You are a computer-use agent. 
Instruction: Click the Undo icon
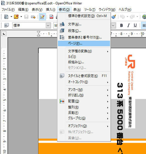[122, 17]
